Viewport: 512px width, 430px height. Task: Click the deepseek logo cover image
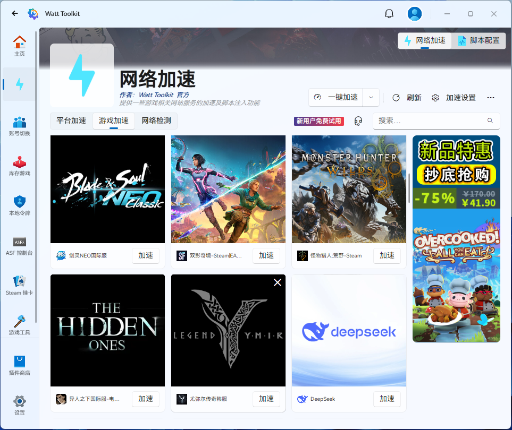click(x=349, y=330)
